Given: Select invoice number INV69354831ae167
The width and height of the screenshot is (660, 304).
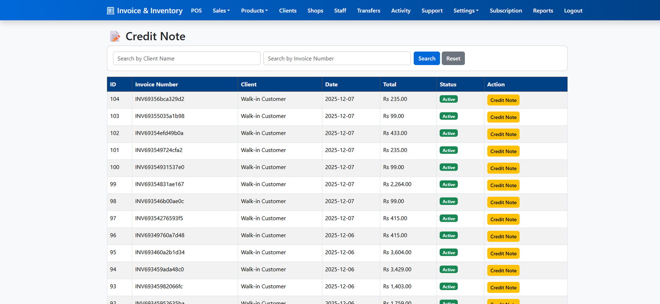Looking at the screenshot, I should click(160, 184).
